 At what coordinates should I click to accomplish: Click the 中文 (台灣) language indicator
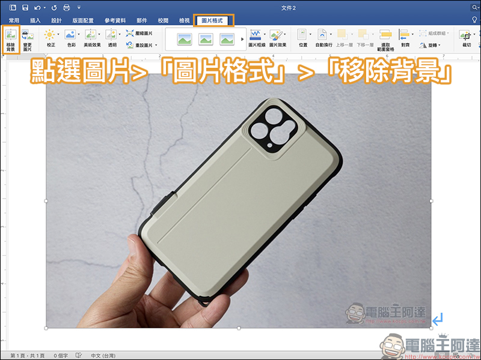103,355
